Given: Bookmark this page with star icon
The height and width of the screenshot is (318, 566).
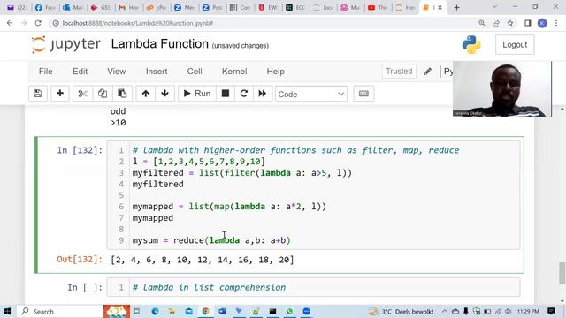Looking at the screenshot, I should [x=510, y=23].
